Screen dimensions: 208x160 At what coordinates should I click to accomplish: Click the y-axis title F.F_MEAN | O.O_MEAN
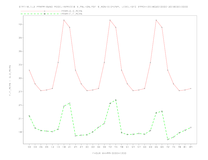tap(10, 81)
